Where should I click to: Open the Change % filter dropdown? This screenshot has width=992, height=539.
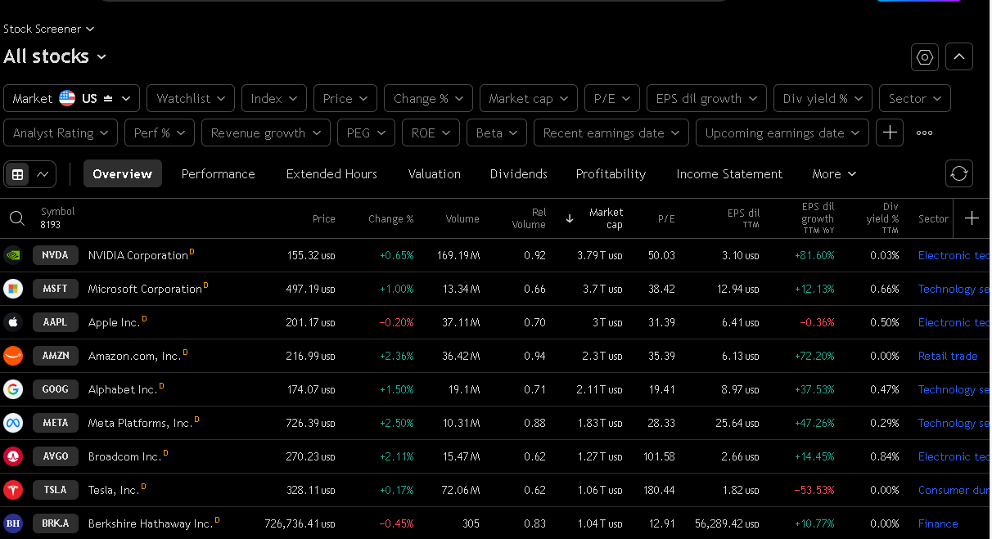(x=428, y=98)
